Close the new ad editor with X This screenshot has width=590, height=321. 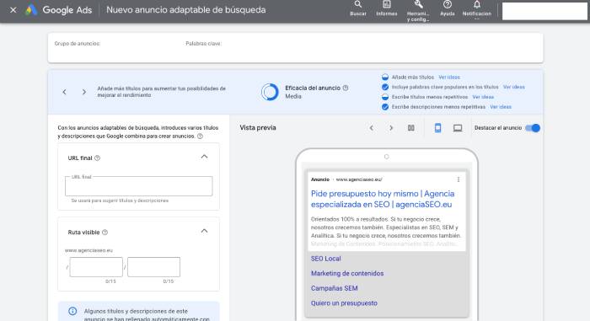click(13, 10)
